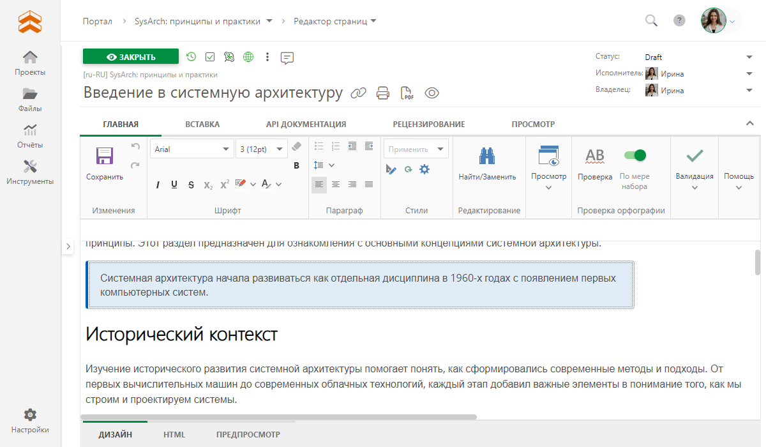
Task: Open style settings gear in Стили group
Action: 424,169
